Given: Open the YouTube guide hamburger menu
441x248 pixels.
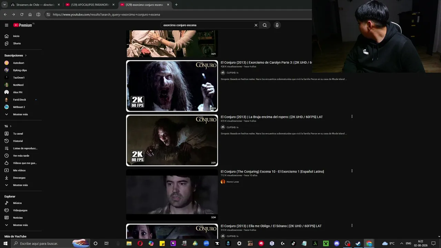Looking at the screenshot, I should pos(7,25).
